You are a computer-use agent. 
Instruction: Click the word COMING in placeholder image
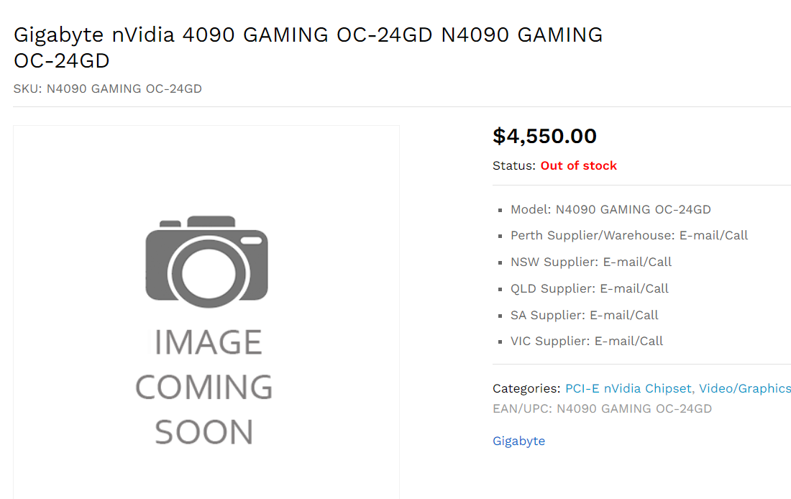click(204, 387)
